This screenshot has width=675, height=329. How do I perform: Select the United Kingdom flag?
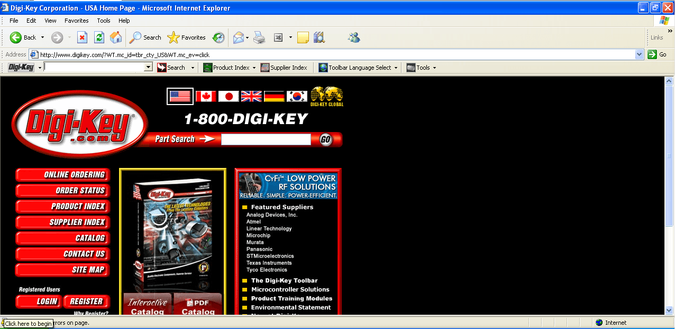(x=251, y=96)
